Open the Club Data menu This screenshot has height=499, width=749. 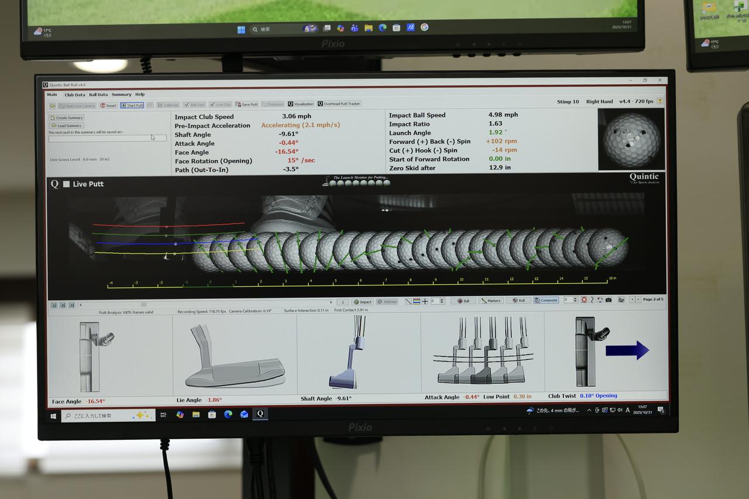(x=74, y=95)
